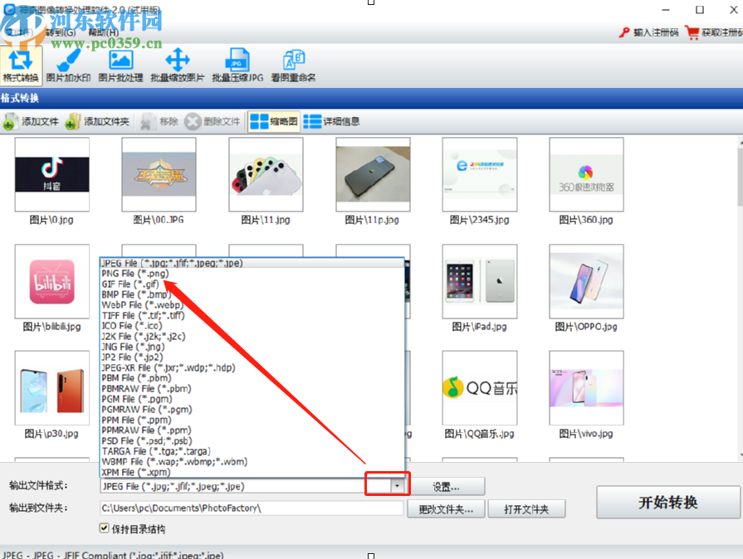
Task: Select J2K File (*.j2k;*.j2c) entry
Action: click(x=252, y=336)
